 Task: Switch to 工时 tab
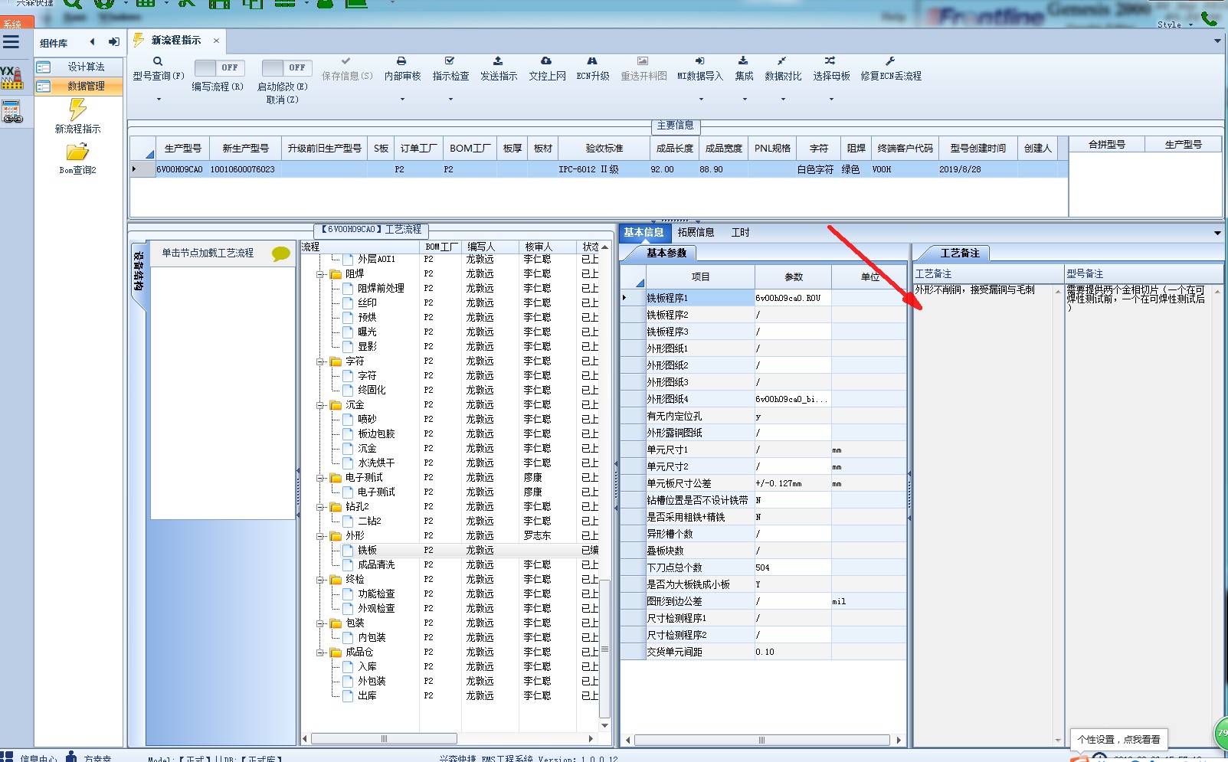pyautogui.click(x=740, y=232)
